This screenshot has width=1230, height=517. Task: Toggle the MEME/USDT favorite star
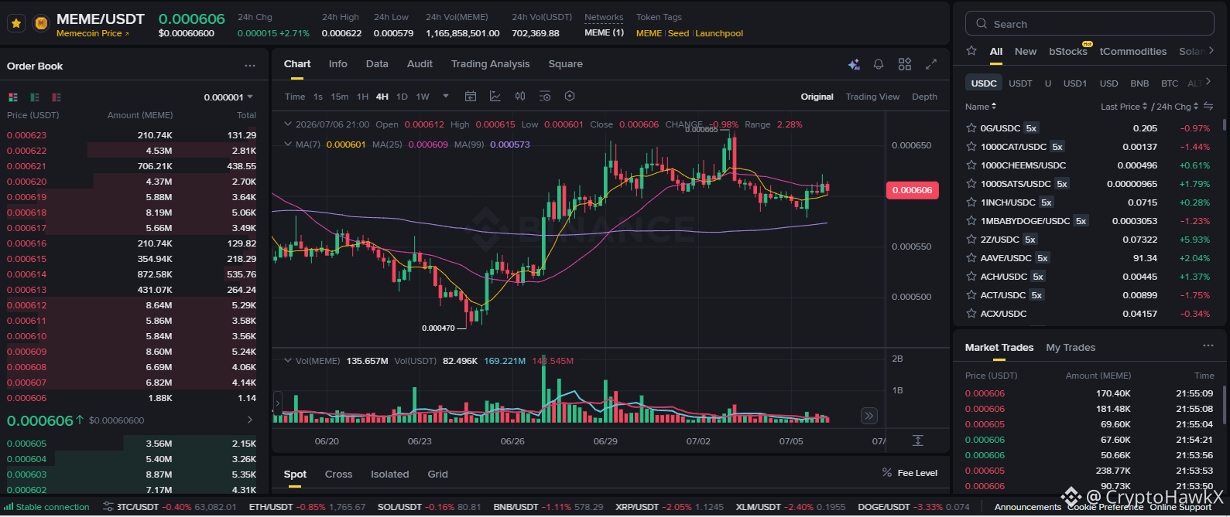tap(16, 23)
